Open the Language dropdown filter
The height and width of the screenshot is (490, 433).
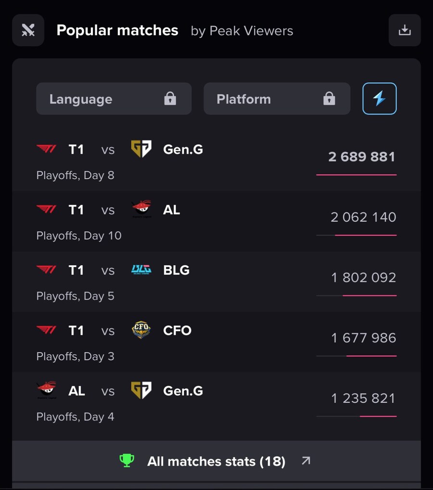click(x=114, y=99)
